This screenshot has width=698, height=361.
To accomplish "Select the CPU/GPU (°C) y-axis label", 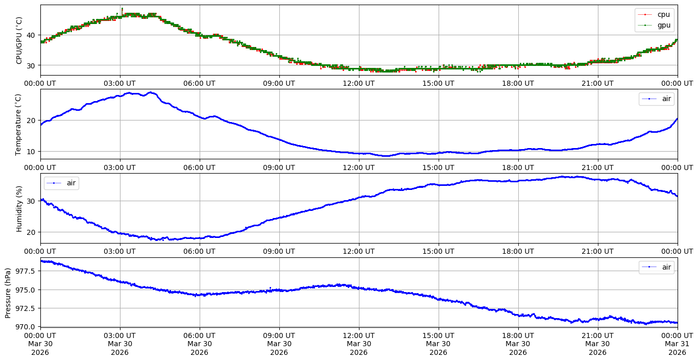I will (19, 40).
